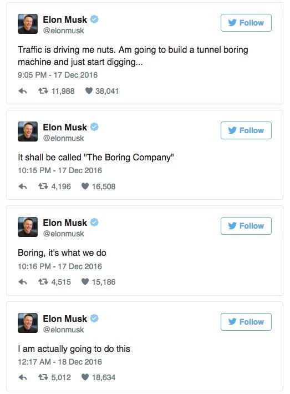Follow button on "Boring, it's what we do" tweet
Viewport: 290px width, 394px height.
(x=246, y=226)
